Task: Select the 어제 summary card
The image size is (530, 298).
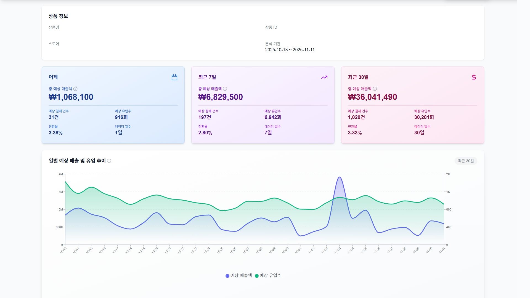Action: [113, 105]
